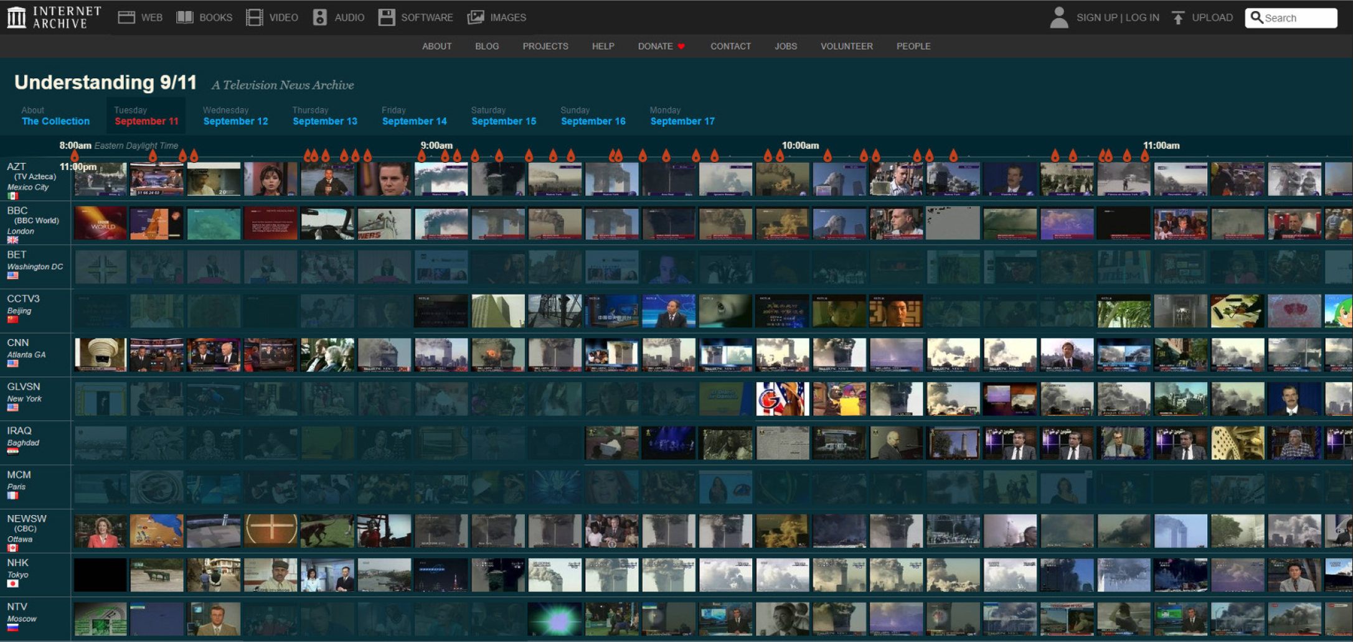
Task: Click the magnifying glass search icon
Action: 1256,17
